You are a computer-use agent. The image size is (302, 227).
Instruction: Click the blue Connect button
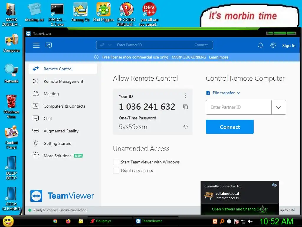[229, 127]
